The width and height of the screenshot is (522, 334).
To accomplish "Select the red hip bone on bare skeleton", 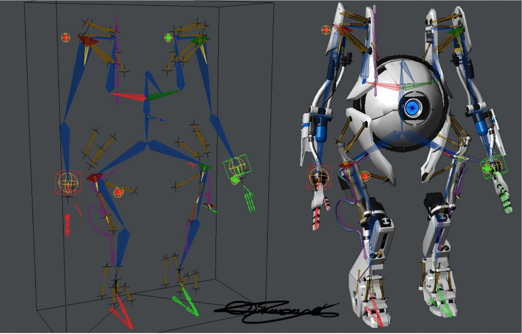I will [95, 177].
